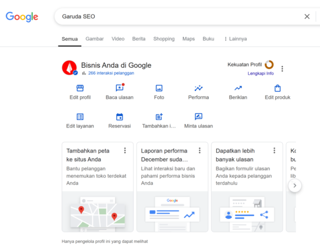Open the Performa sparkline icon

pyautogui.click(x=198, y=88)
